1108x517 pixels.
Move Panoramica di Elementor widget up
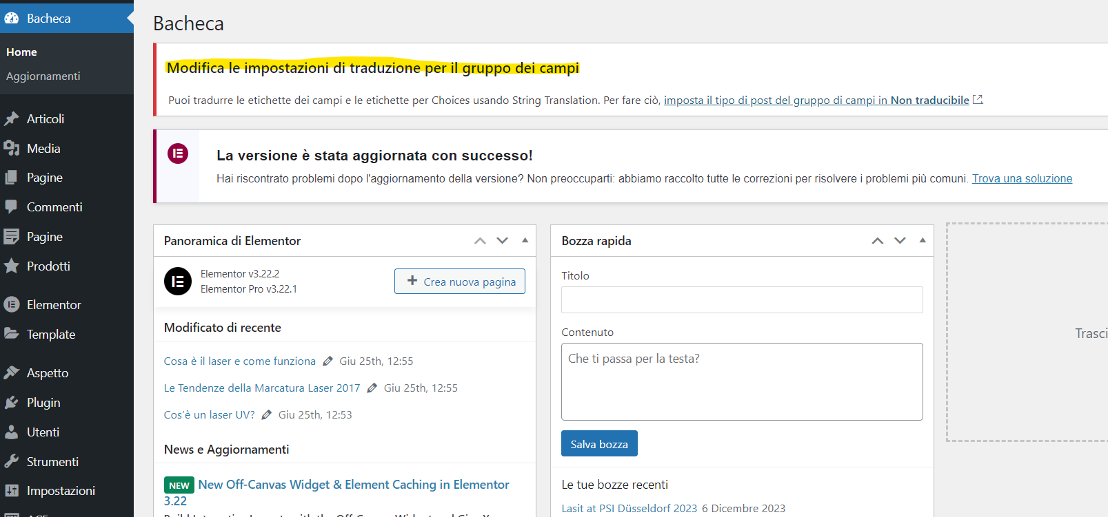tap(480, 240)
